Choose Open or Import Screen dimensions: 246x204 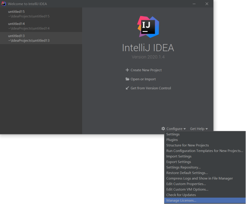tap(143, 79)
